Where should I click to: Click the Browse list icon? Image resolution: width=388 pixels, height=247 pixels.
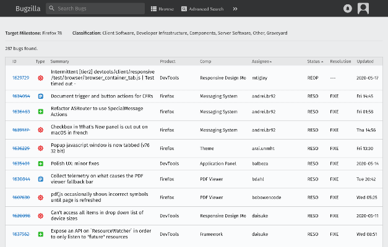pos(153,9)
